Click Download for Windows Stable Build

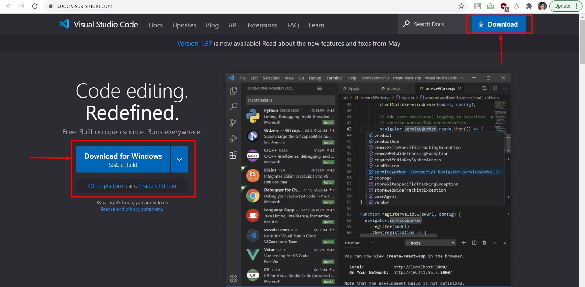(123, 160)
